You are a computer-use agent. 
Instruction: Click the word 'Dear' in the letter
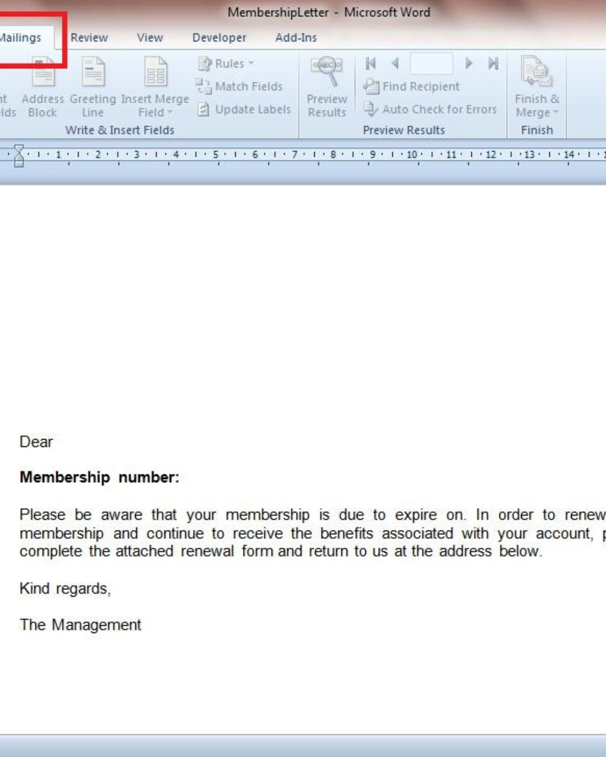36,442
